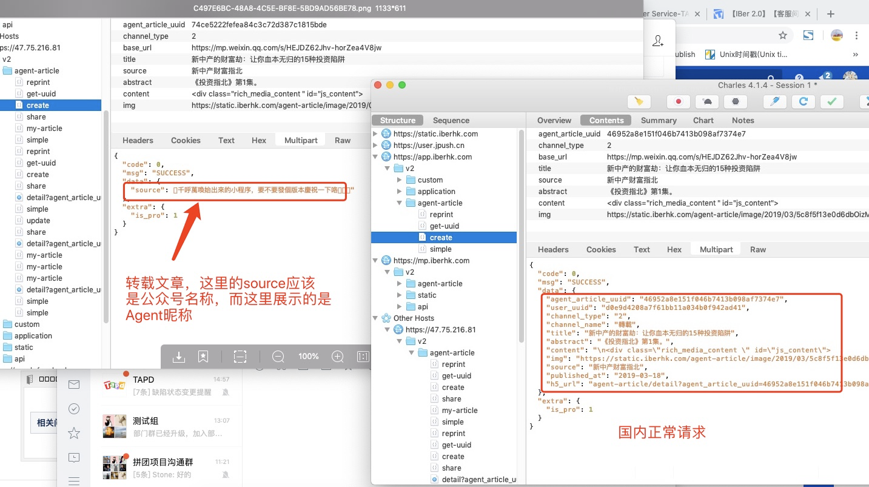Bookmark the page with Chrome star icon
Image resolution: width=869 pixels, height=487 pixels.
coord(783,36)
